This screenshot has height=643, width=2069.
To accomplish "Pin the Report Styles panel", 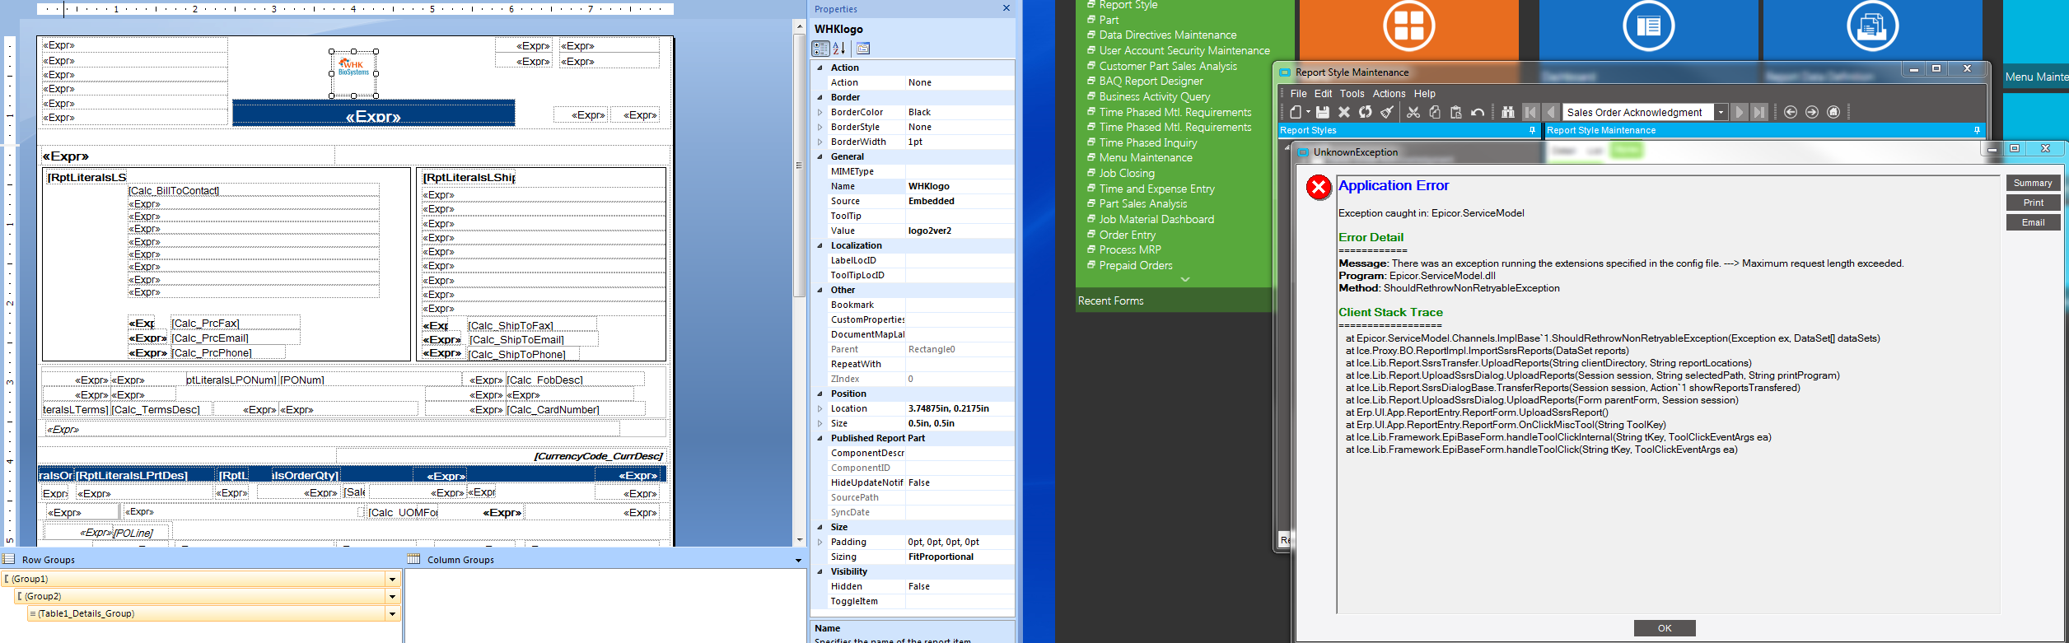I will 1532,130.
